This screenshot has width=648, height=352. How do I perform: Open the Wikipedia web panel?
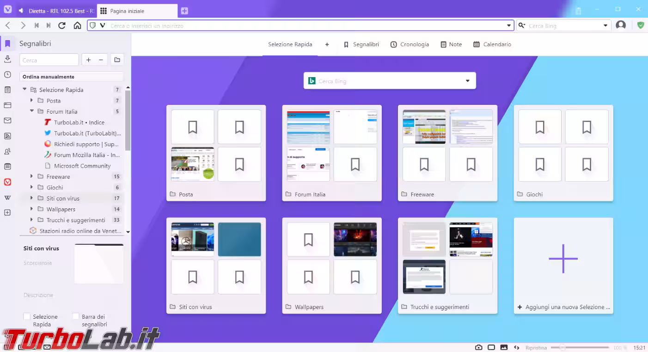click(x=7, y=198)
